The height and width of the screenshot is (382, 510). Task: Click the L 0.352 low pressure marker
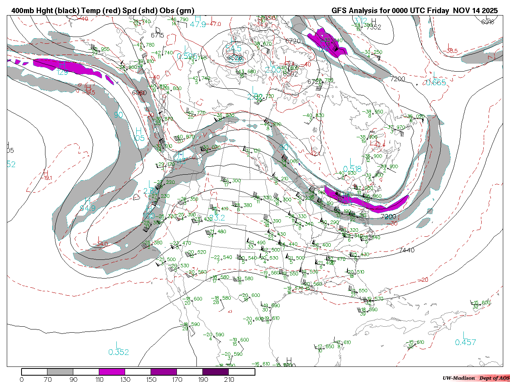pos(118,349)
